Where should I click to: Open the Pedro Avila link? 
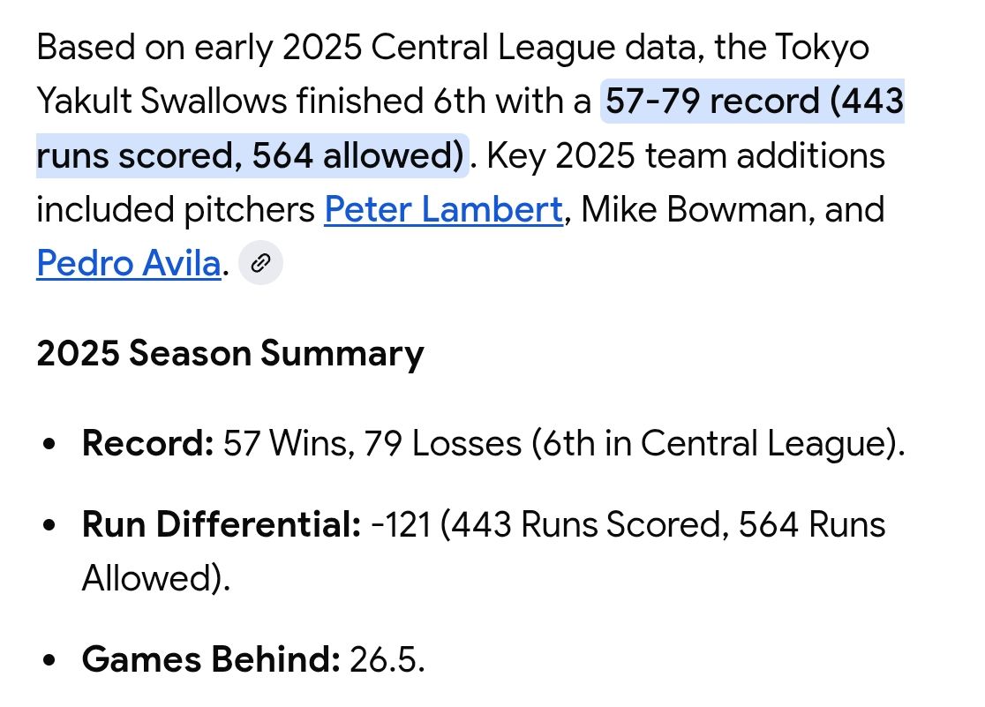pos(128,263)
